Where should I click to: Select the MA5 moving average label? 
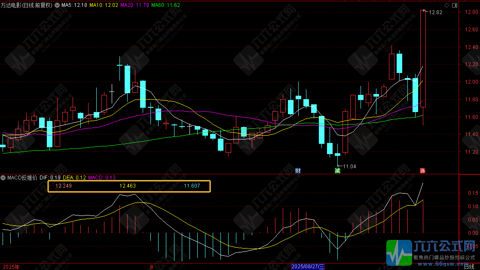coord(74,6)
